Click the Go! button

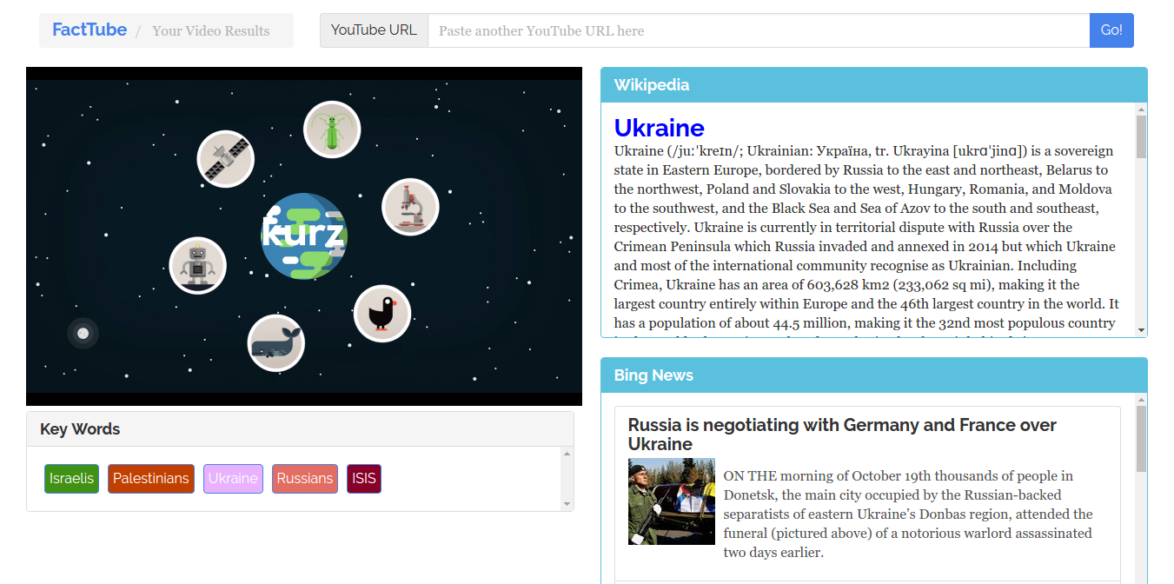coord(1111,30)
